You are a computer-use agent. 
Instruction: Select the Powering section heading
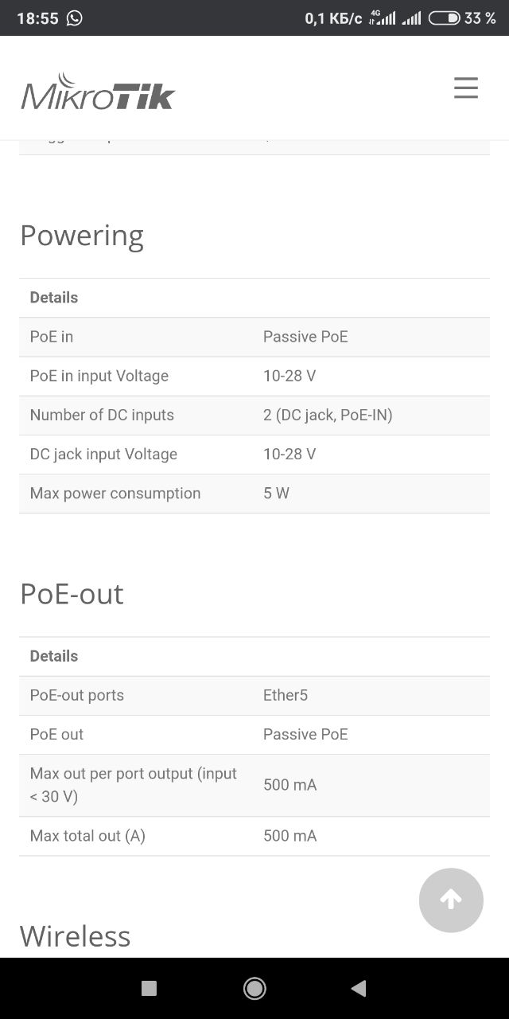[x=82, y=236]
